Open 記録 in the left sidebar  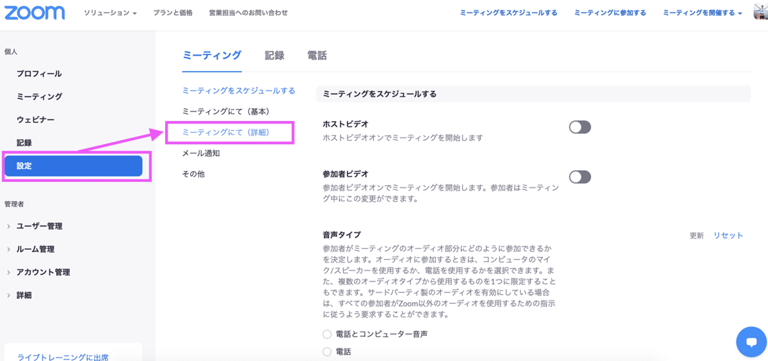[24, 143]
